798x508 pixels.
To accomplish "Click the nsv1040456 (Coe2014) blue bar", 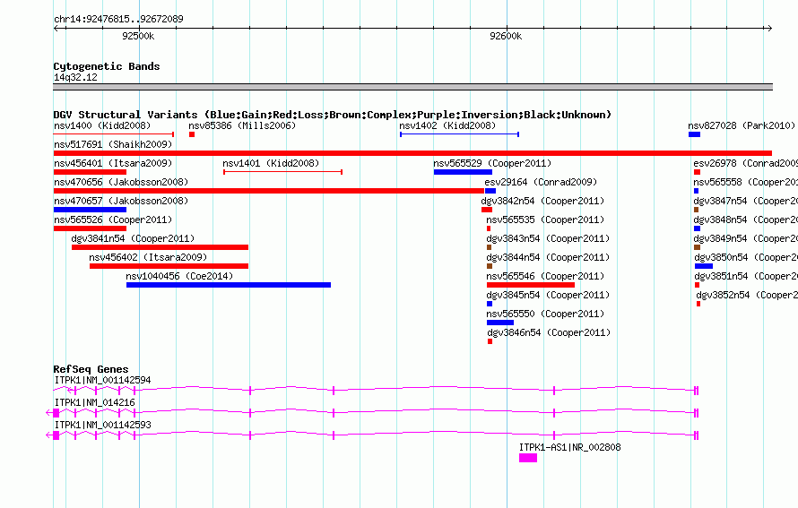I will click(229, 285).
